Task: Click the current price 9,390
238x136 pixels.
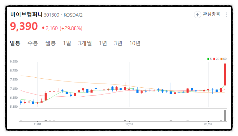Action: (x=24, y=26)
